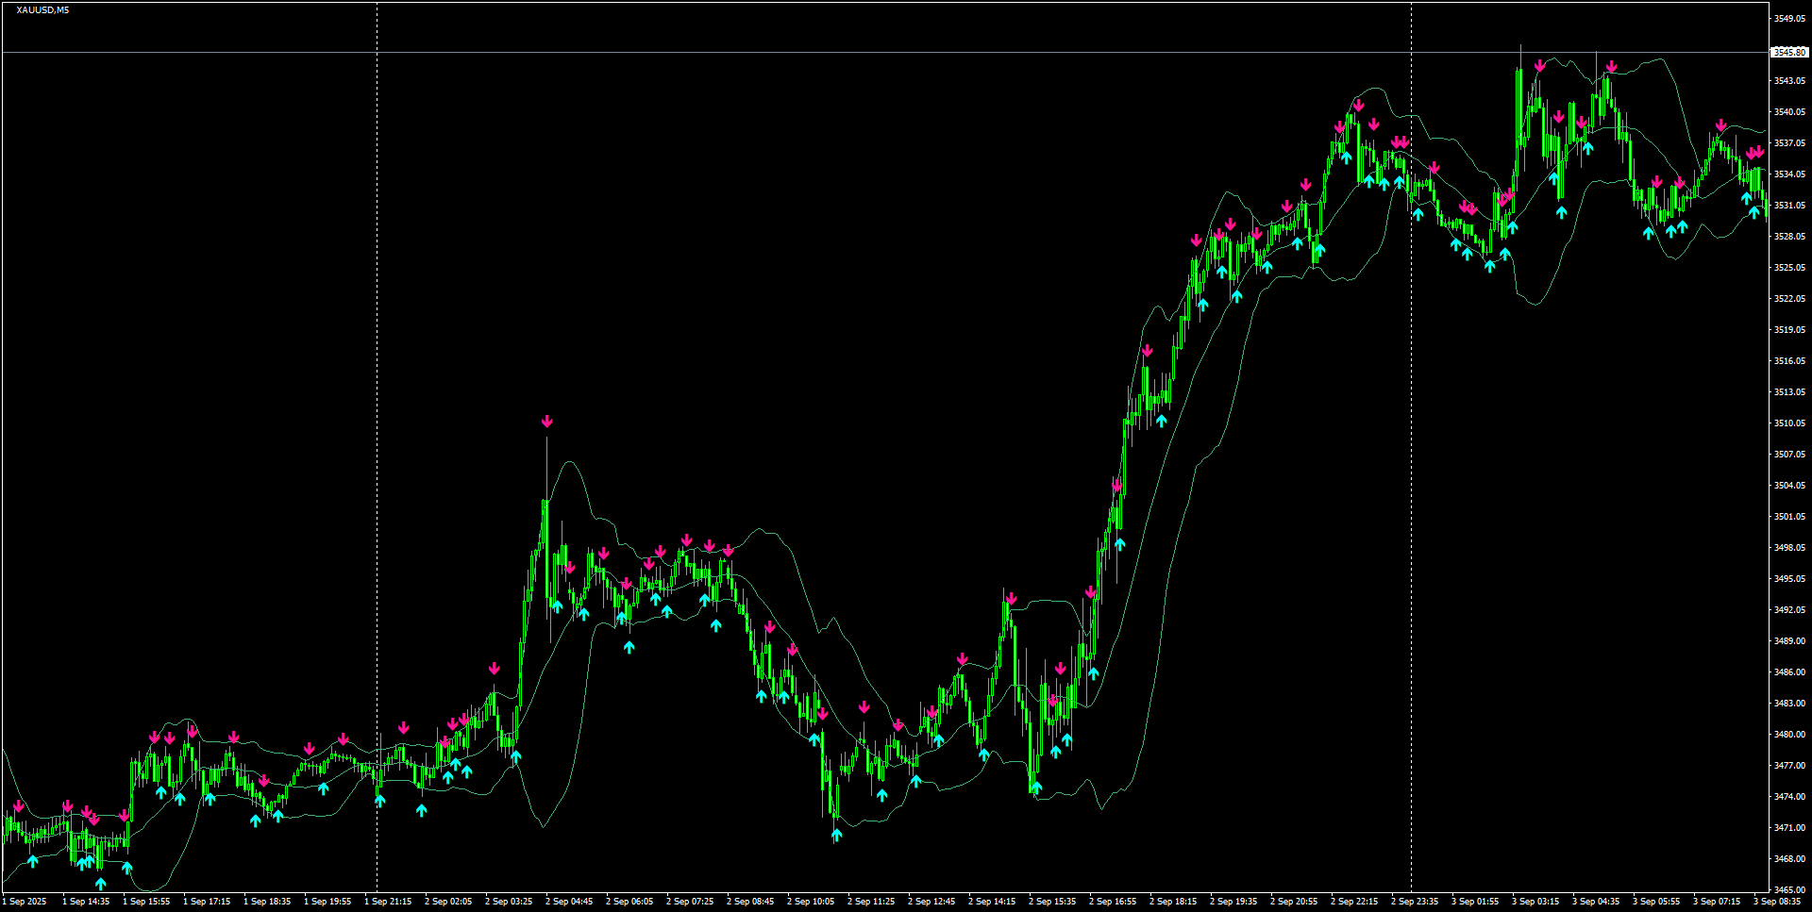Click the 3495.05 price axis label
1812x912 pixels.
1789,579
